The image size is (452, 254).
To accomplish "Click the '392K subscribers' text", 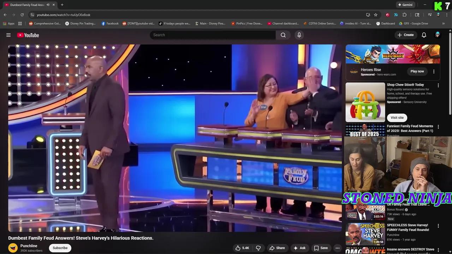I will pos(31,251).
